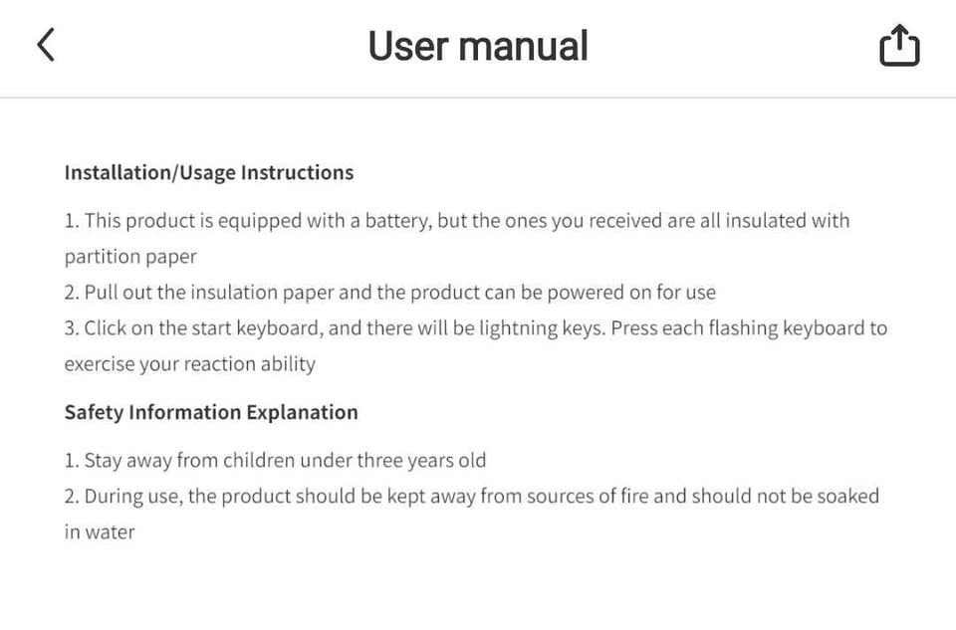Tap the 'exercise your reaction ability' line
This screenshot has height=630, width=956.
click(x=190, y=364)
